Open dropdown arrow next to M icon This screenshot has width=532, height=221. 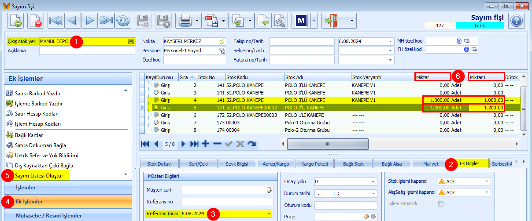(x=314, y=20)
